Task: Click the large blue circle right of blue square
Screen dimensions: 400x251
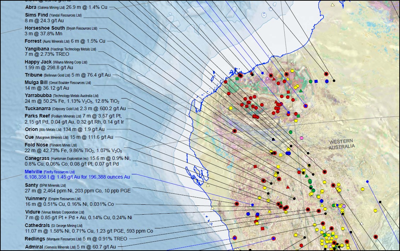Action: 327,81
